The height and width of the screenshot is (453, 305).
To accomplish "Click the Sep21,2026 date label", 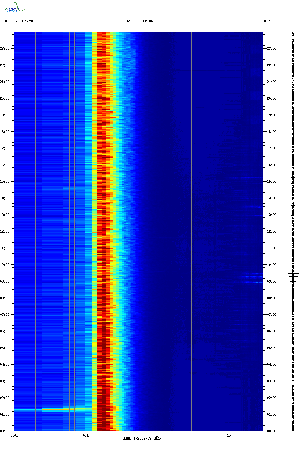I will (23, 21).
